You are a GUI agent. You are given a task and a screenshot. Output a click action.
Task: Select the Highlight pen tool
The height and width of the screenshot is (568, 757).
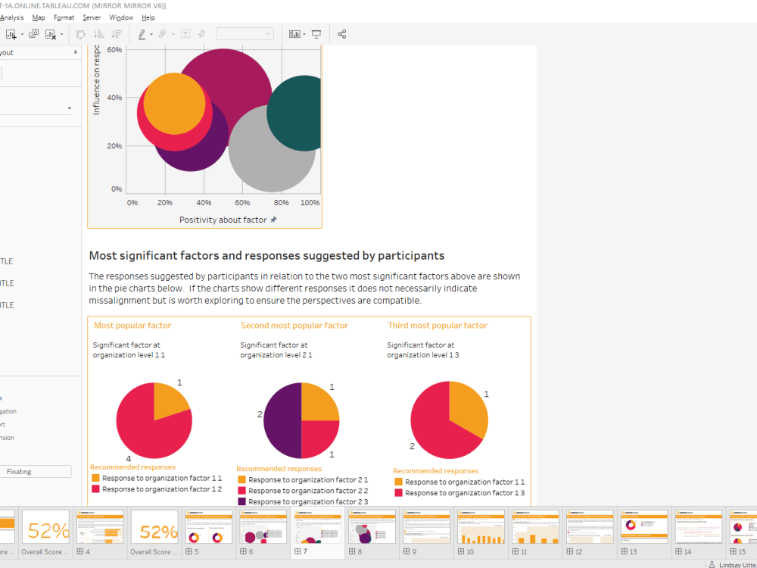point(142,34)
